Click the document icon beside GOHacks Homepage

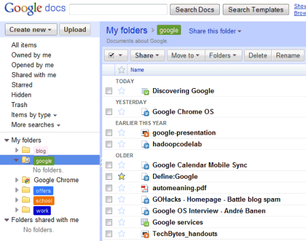(145, 199)
